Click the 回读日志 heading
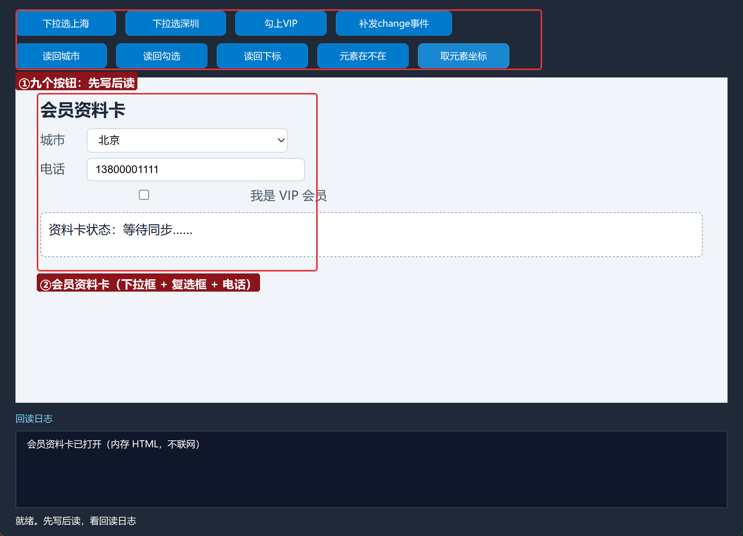743x536 pixels. 34,419
